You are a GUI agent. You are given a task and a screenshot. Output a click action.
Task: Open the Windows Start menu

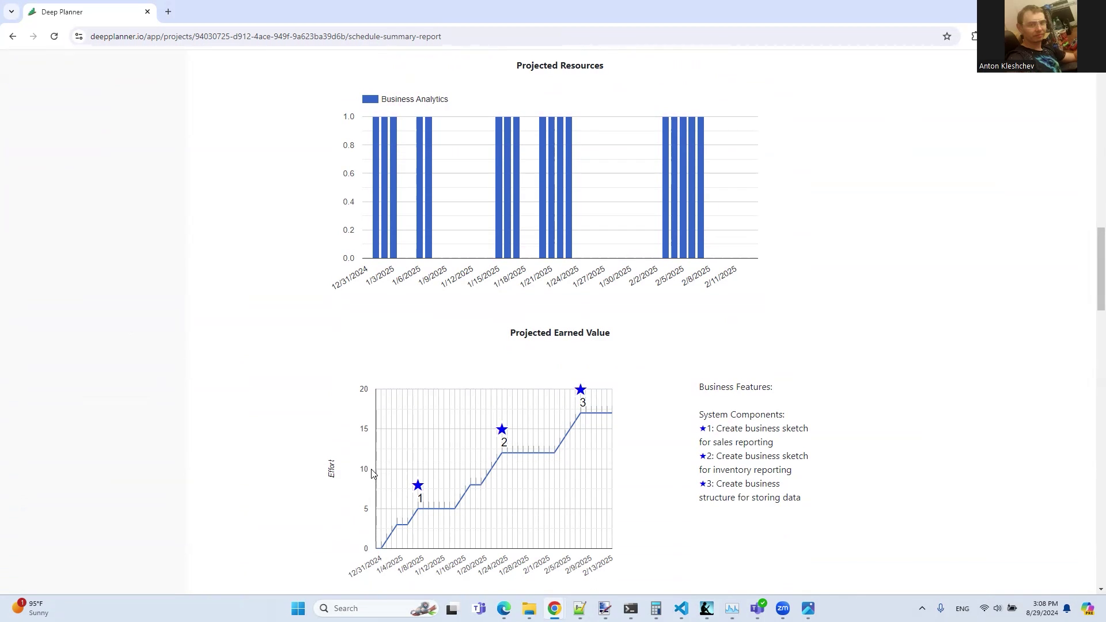[x=298, y=609]
